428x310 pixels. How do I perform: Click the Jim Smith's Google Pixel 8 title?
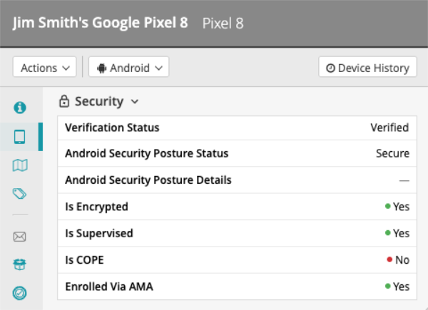tap(101, 23)
